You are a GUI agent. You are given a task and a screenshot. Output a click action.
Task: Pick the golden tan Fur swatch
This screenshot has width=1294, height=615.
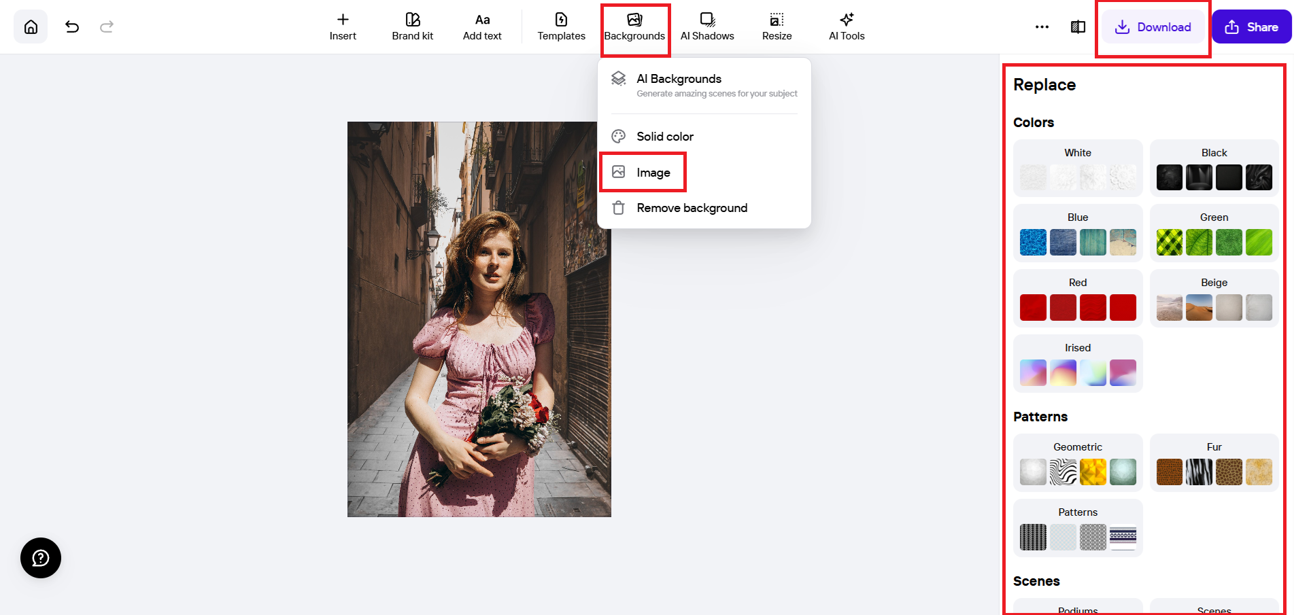pos(1259,472)
